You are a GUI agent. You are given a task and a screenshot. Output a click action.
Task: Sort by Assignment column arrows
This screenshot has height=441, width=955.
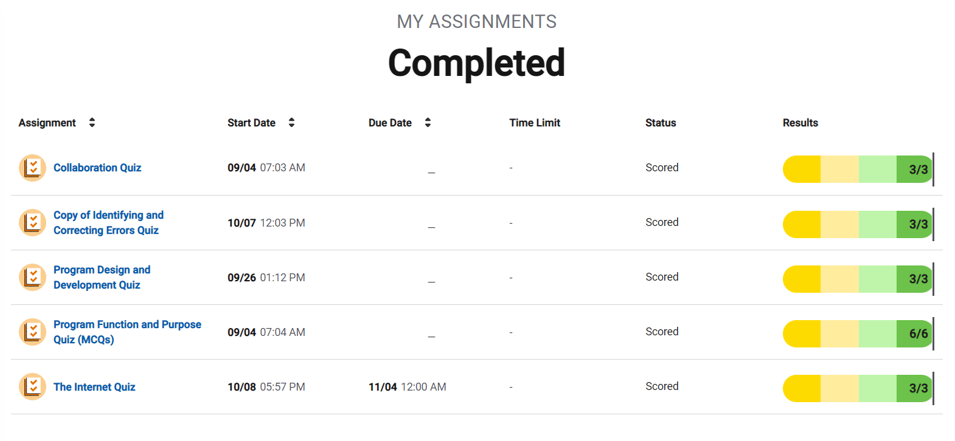(92, 123)
